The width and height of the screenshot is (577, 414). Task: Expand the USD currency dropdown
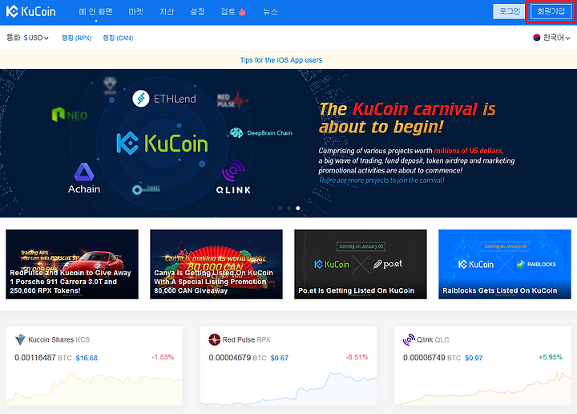click(x=36, y=38)
